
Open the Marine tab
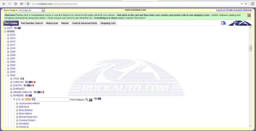tap(65, 23)
